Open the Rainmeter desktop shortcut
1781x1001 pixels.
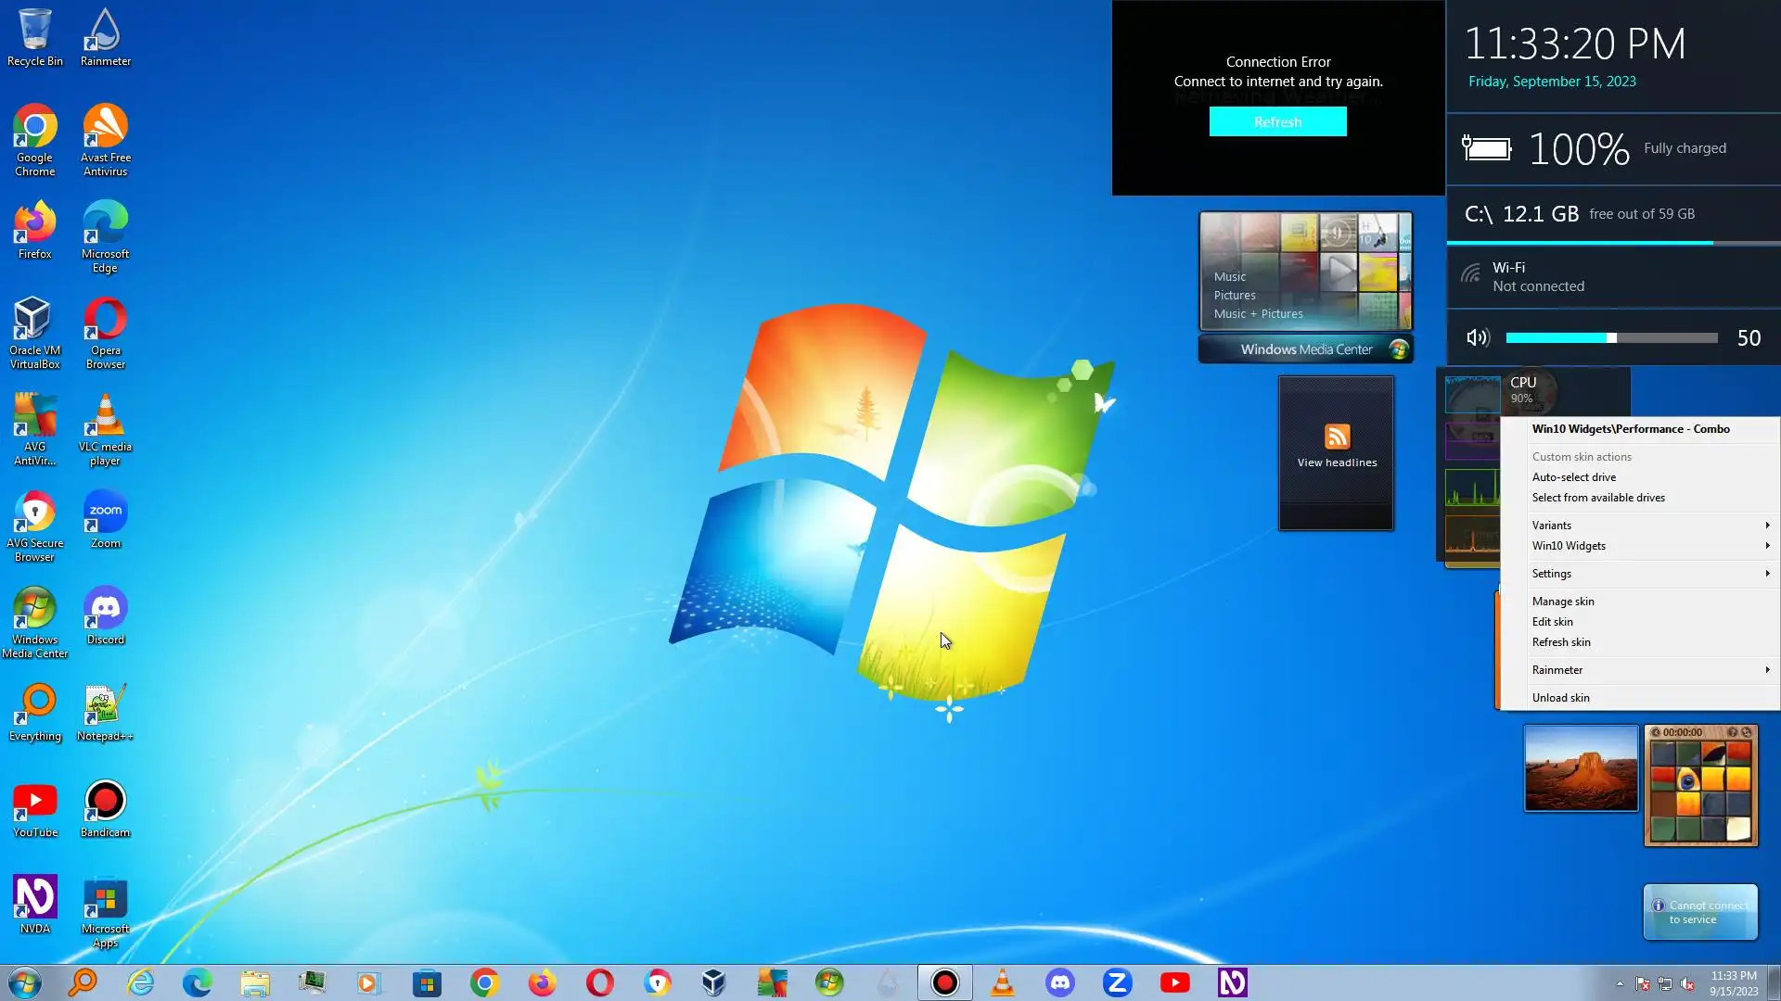click(x=105, y=37)
